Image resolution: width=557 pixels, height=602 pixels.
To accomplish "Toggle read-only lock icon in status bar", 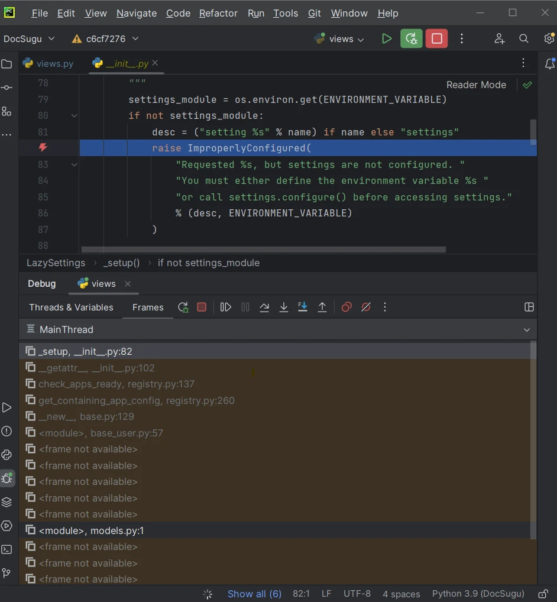I will click(x=543, y=594).
